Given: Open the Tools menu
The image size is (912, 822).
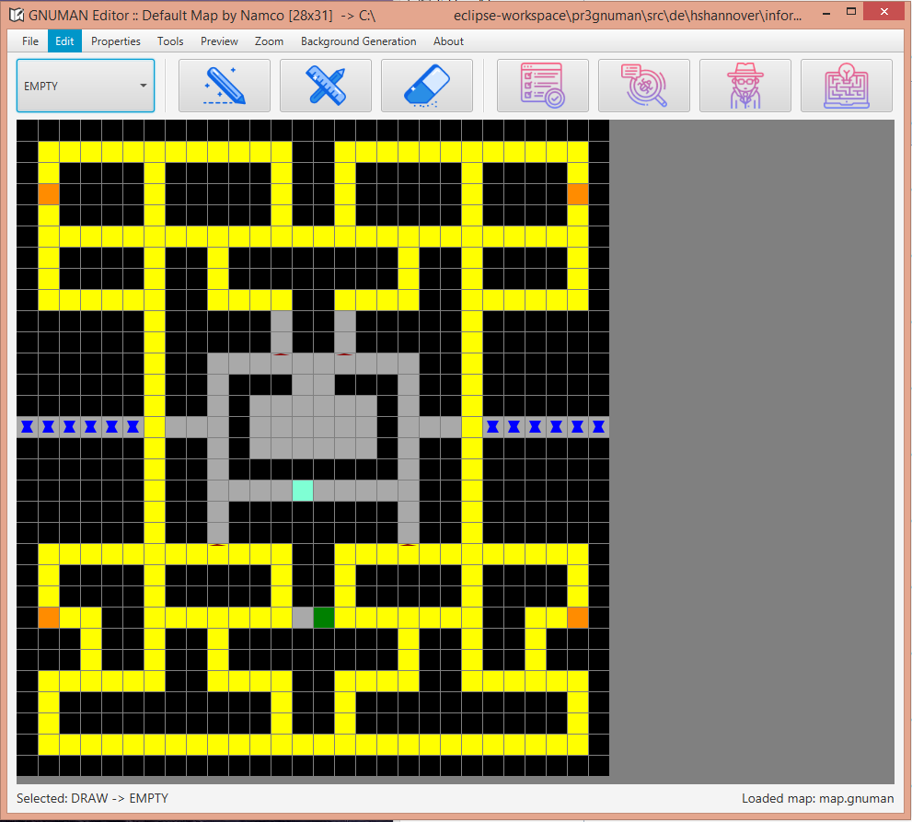Looking at the screenshot, I should tap(170, 41).
